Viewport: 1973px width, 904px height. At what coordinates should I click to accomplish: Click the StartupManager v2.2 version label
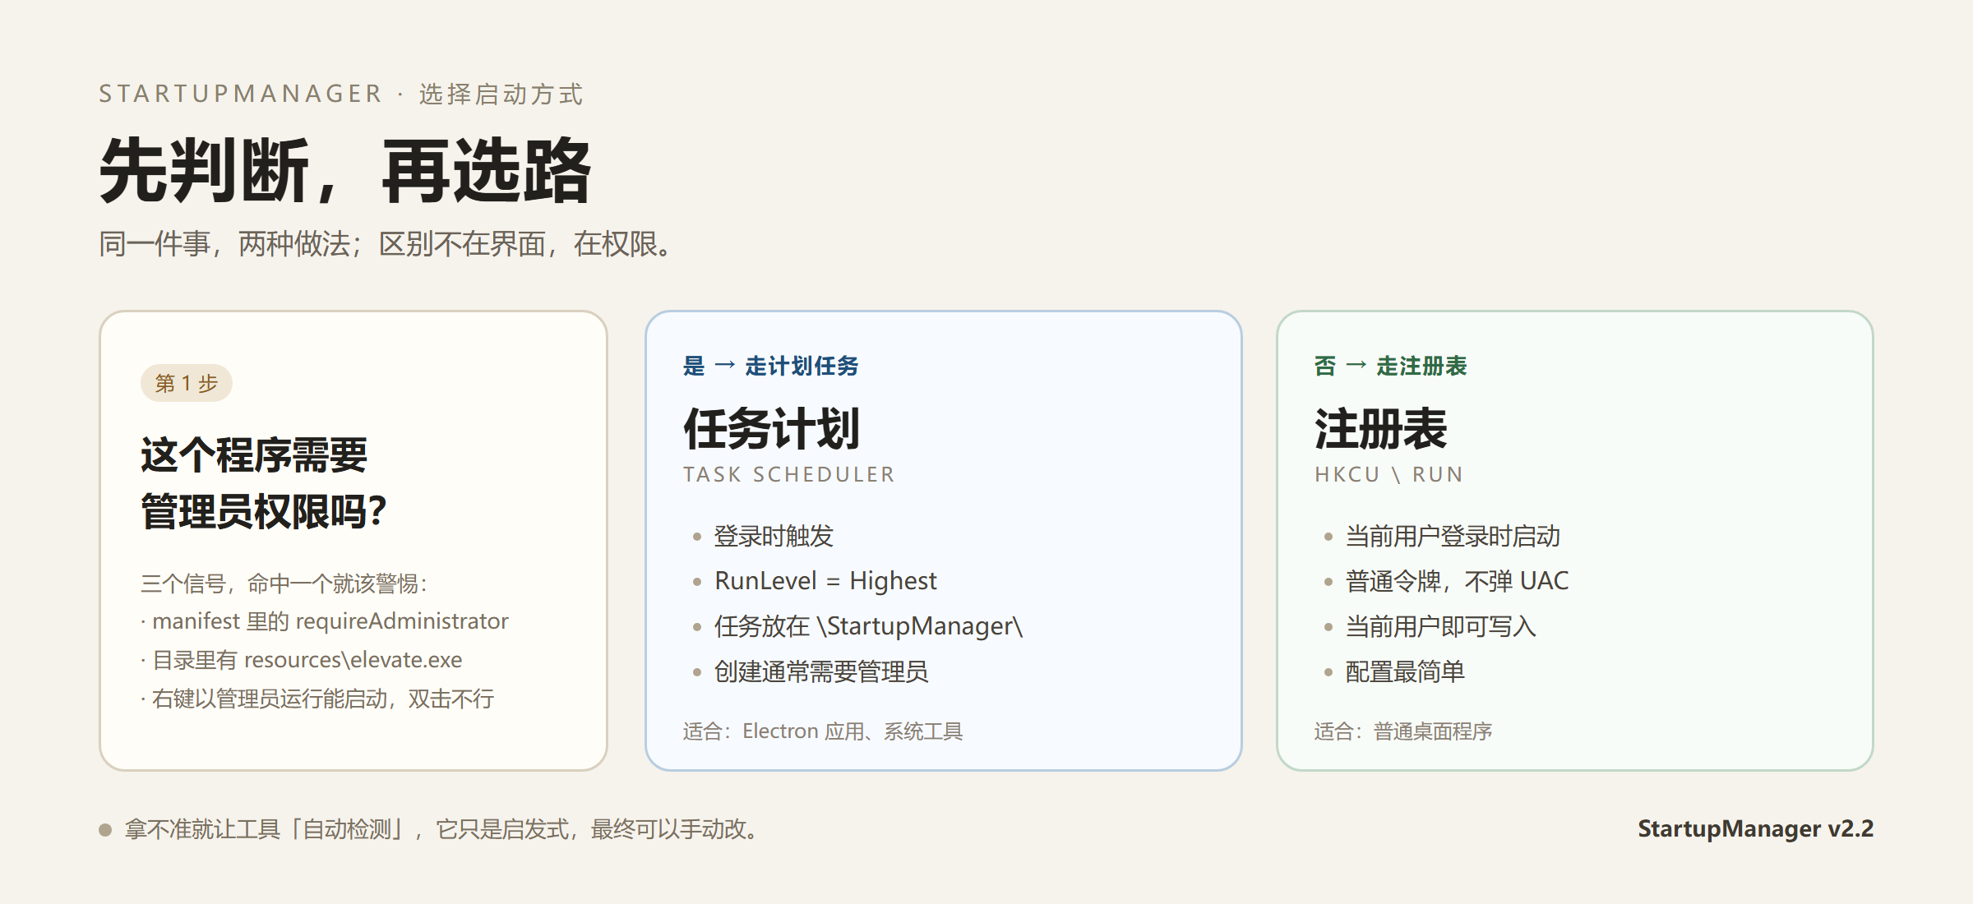[x=1755, y=828]
